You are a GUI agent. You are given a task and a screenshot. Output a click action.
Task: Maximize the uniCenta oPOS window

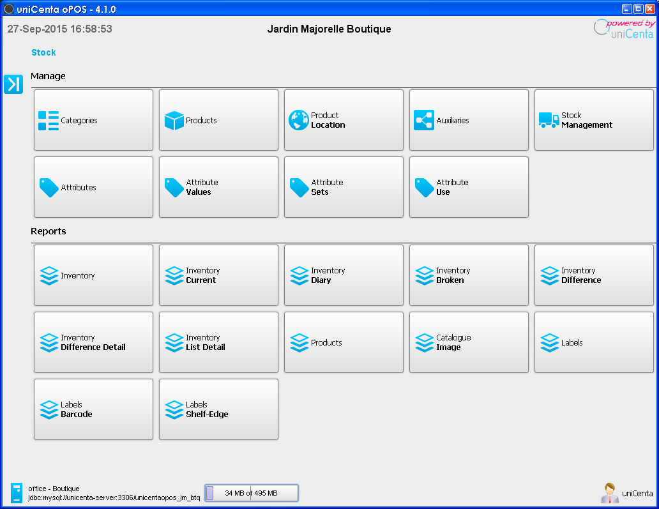point(638,9)
